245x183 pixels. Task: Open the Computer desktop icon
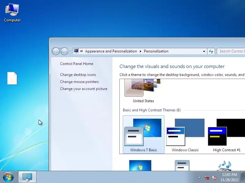pos(12,13)
